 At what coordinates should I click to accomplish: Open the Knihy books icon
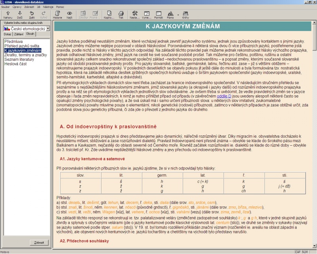[x=185, y=15]
